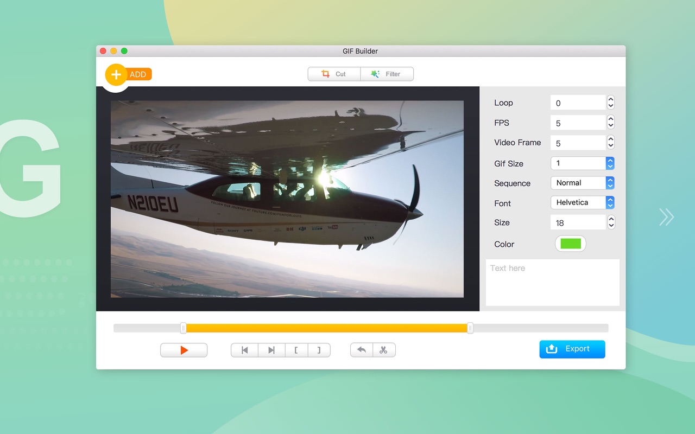Set end marker with right bracket
The height and width of the screenshot is (434, 695).
(319, 350)
